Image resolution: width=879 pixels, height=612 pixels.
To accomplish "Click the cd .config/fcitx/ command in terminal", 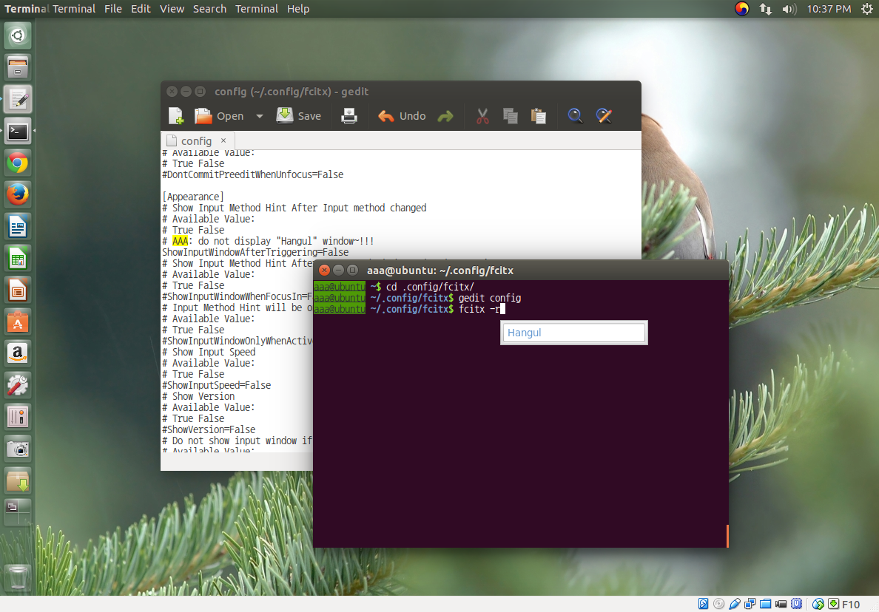I will point(430,287).
